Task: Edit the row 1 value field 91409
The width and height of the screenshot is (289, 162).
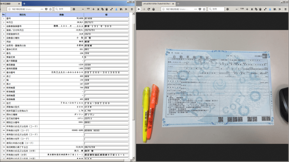Action: pyautogui.click(x=106, y=18)
